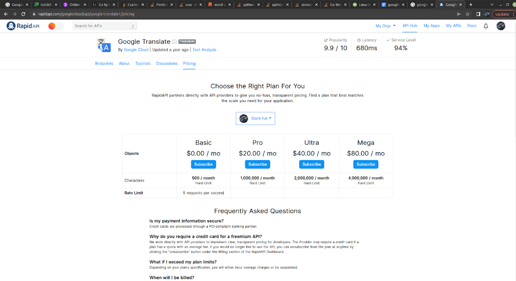Select the Pricing tab
Screen dimensions: 516x281
(189, 63)
